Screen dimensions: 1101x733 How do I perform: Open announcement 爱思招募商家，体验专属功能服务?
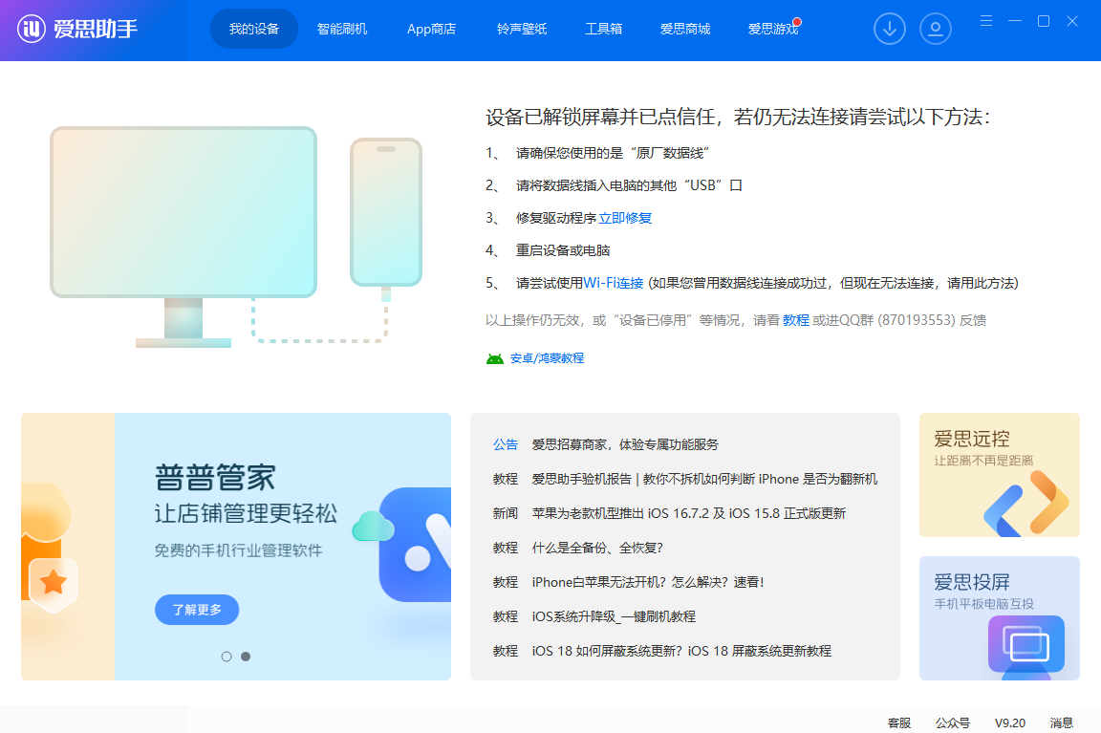point(625,444)
